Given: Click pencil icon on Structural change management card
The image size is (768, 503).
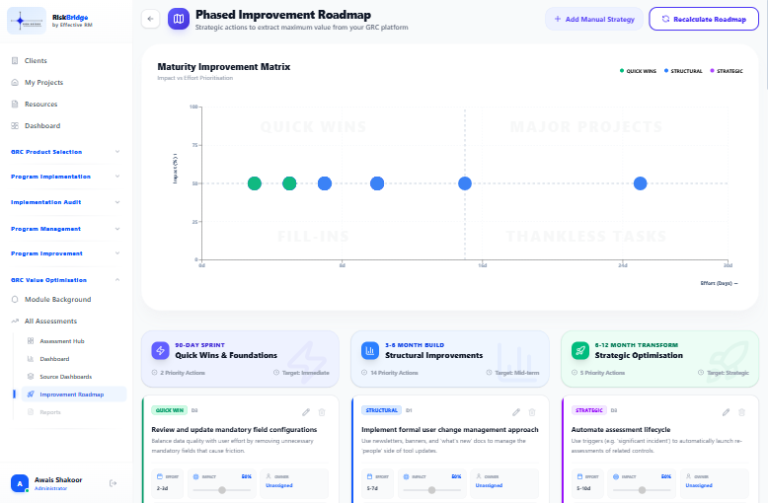Looking at the screenshot, I should click(x=516, y=412).
